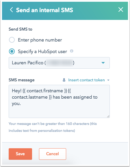
Task: Click the Specify a HubSpot user label
Action: point(42,52)
